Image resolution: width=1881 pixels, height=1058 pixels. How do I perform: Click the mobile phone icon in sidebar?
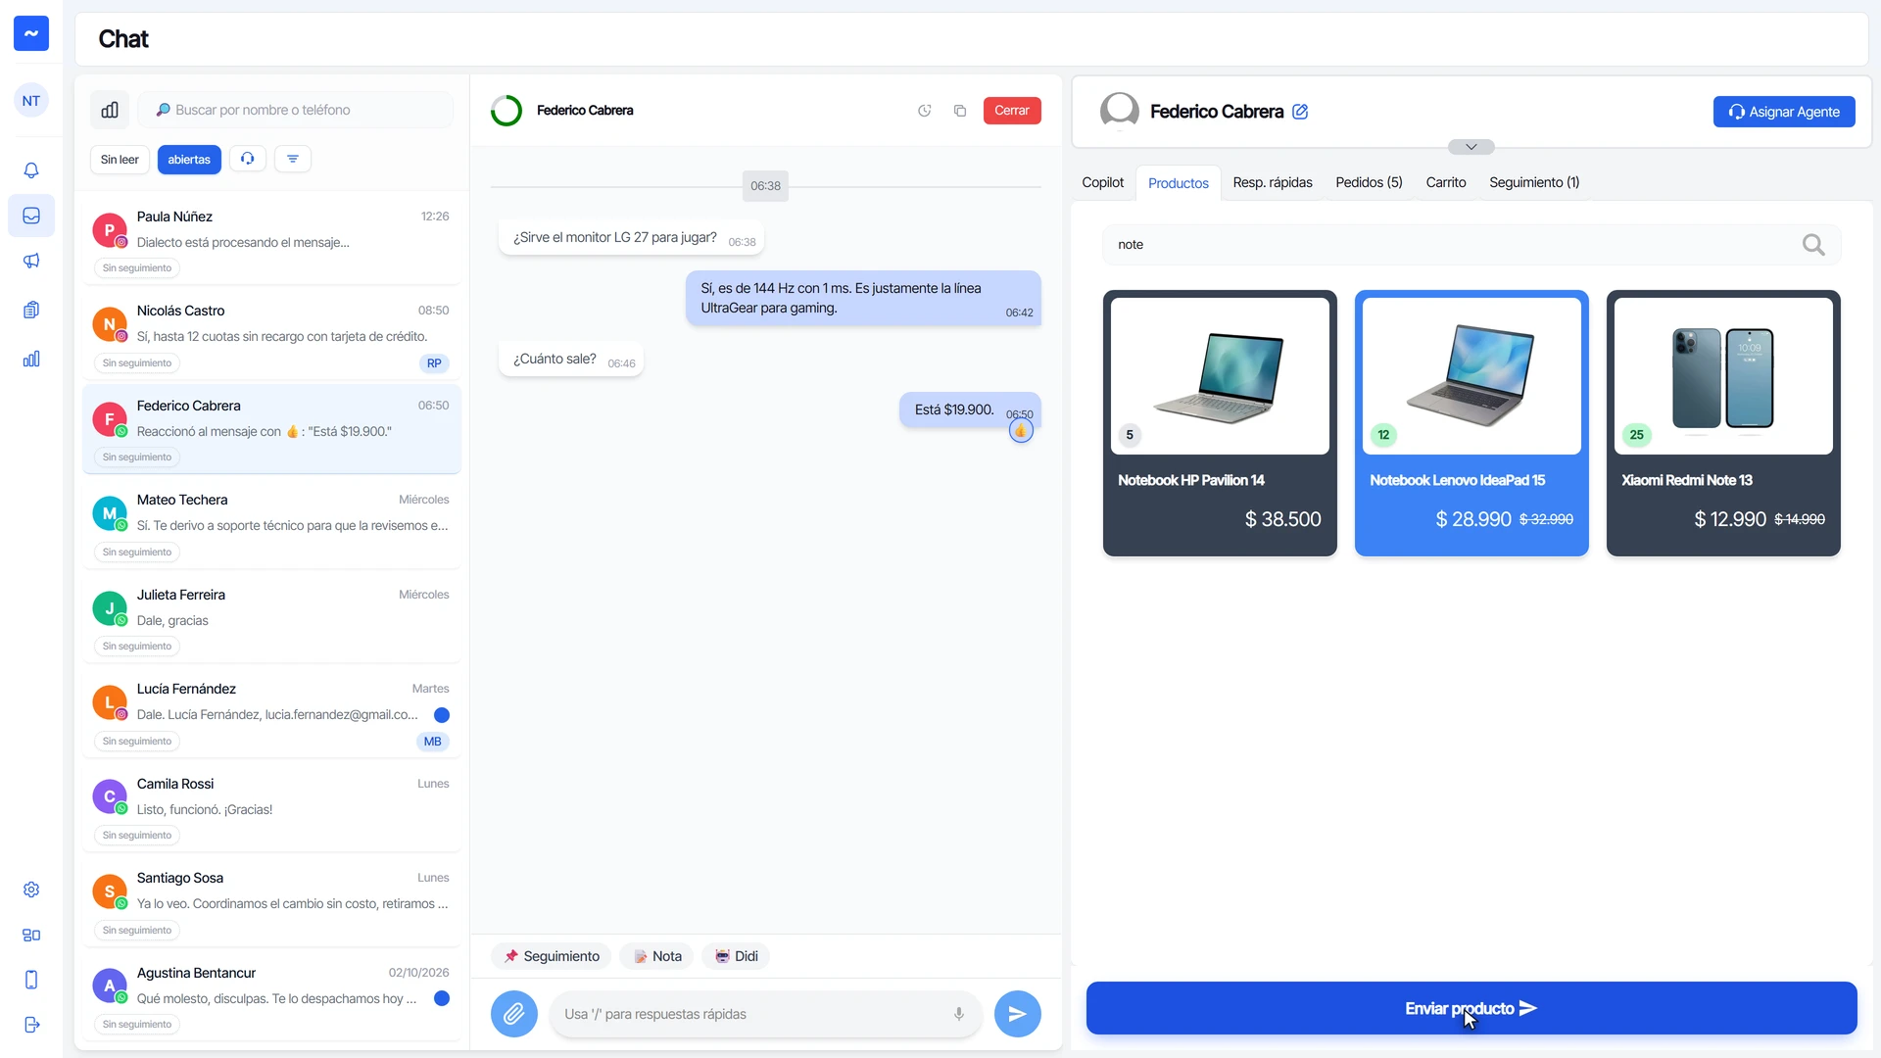[x=31, y=980]
